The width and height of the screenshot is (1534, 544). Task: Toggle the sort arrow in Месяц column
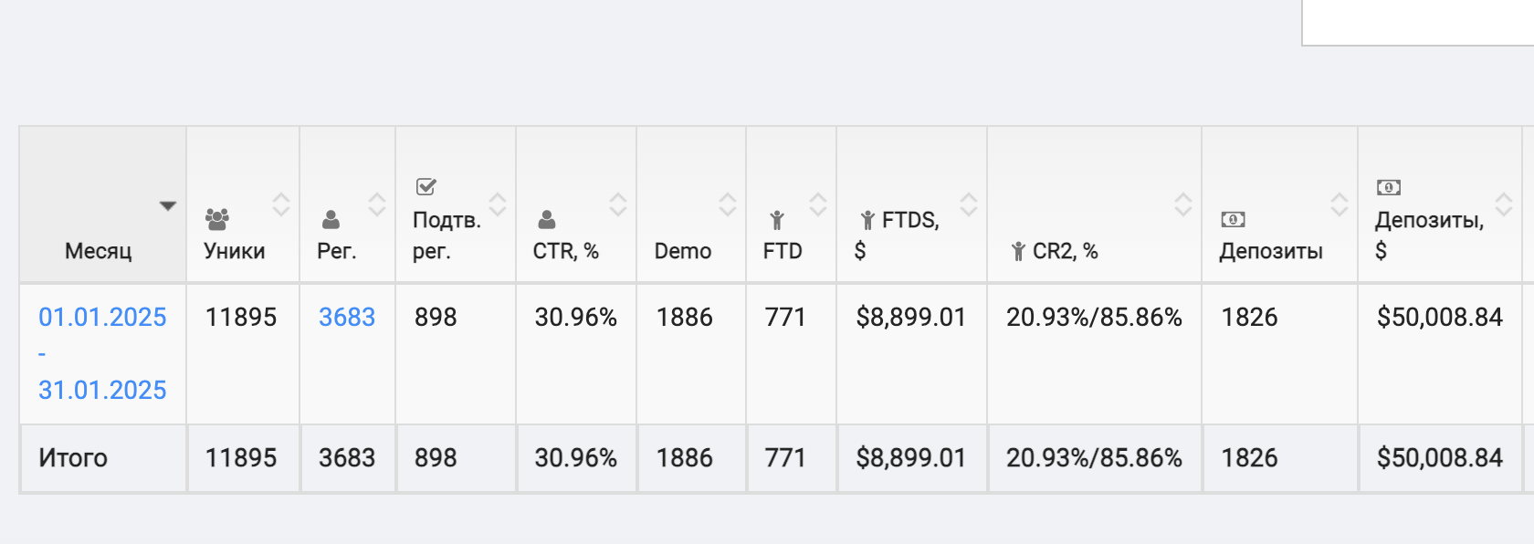[x=167, y=205]
